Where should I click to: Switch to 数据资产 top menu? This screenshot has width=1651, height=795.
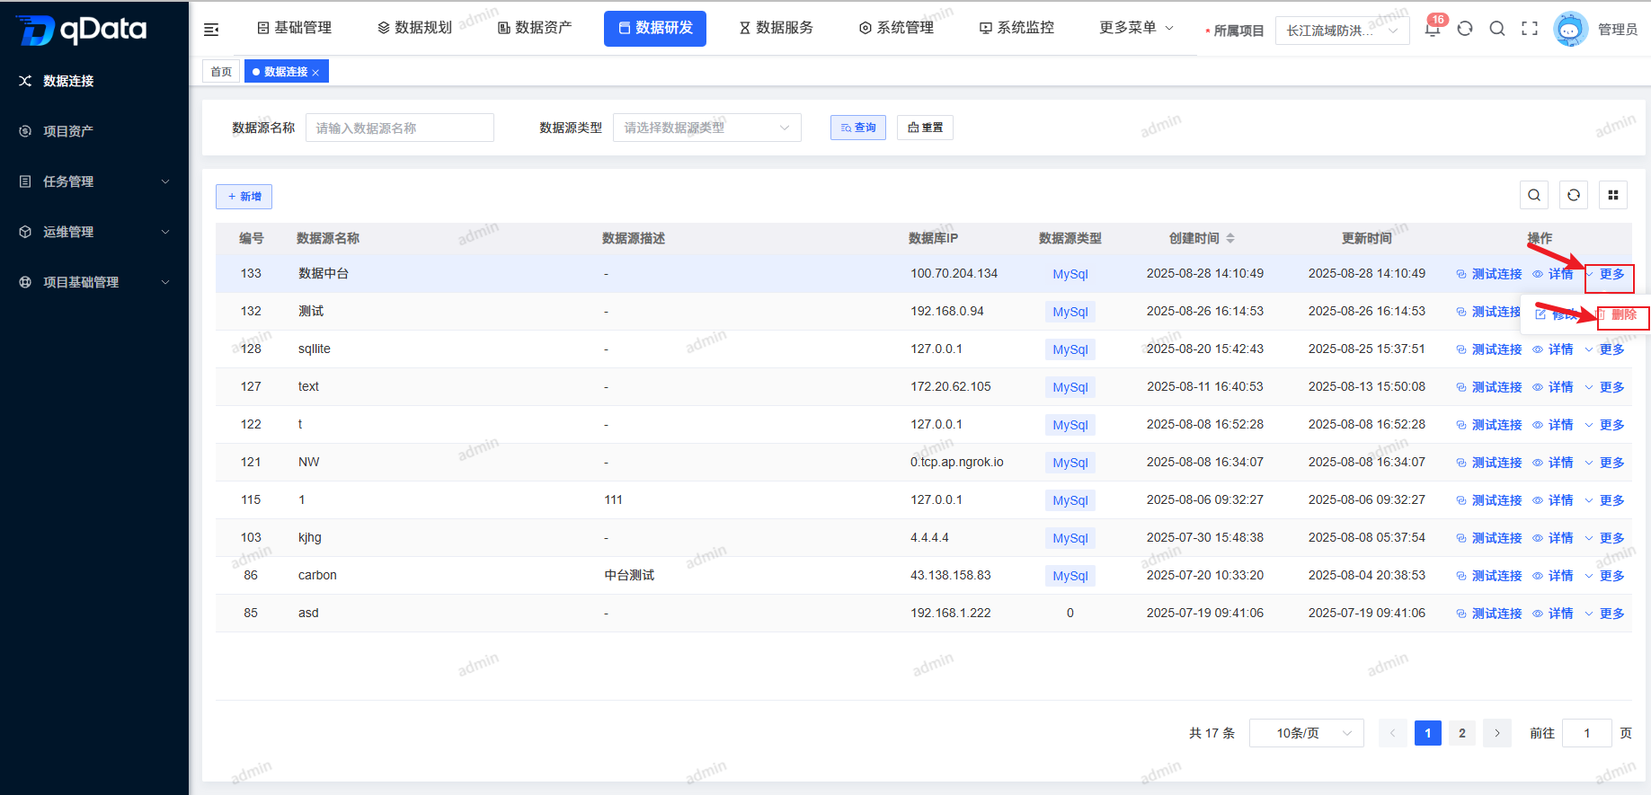point(535,28)
